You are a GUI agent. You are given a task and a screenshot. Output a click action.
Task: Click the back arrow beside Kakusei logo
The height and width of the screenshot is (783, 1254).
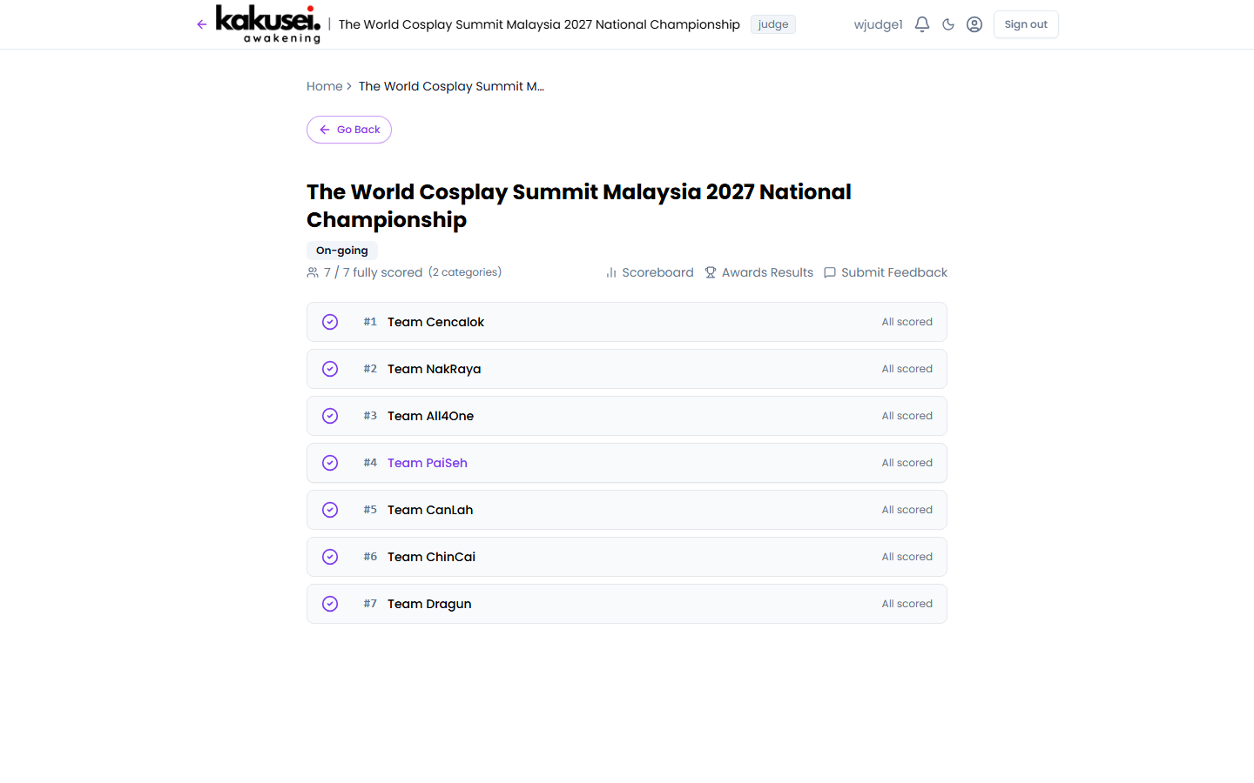coord(202,24)
